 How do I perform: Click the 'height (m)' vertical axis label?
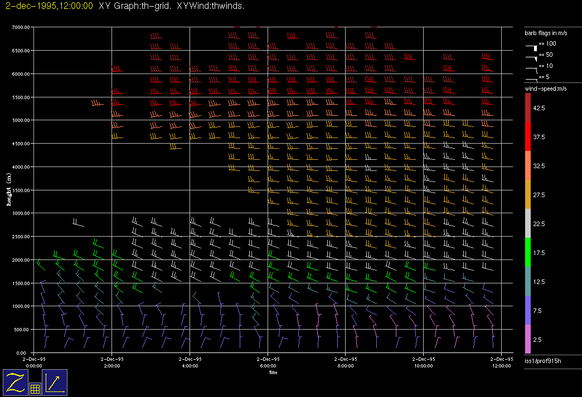pyautogui.click(x=9, y=190)
